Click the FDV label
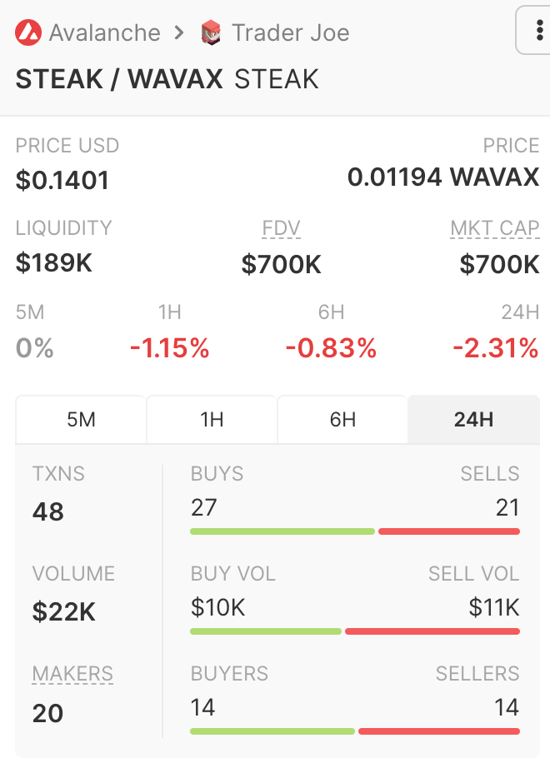 click(281, 229)
